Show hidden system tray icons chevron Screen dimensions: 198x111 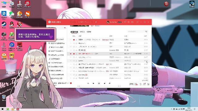[171, 109]
